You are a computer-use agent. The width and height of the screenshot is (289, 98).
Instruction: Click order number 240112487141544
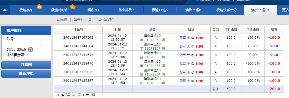[78, 55]
